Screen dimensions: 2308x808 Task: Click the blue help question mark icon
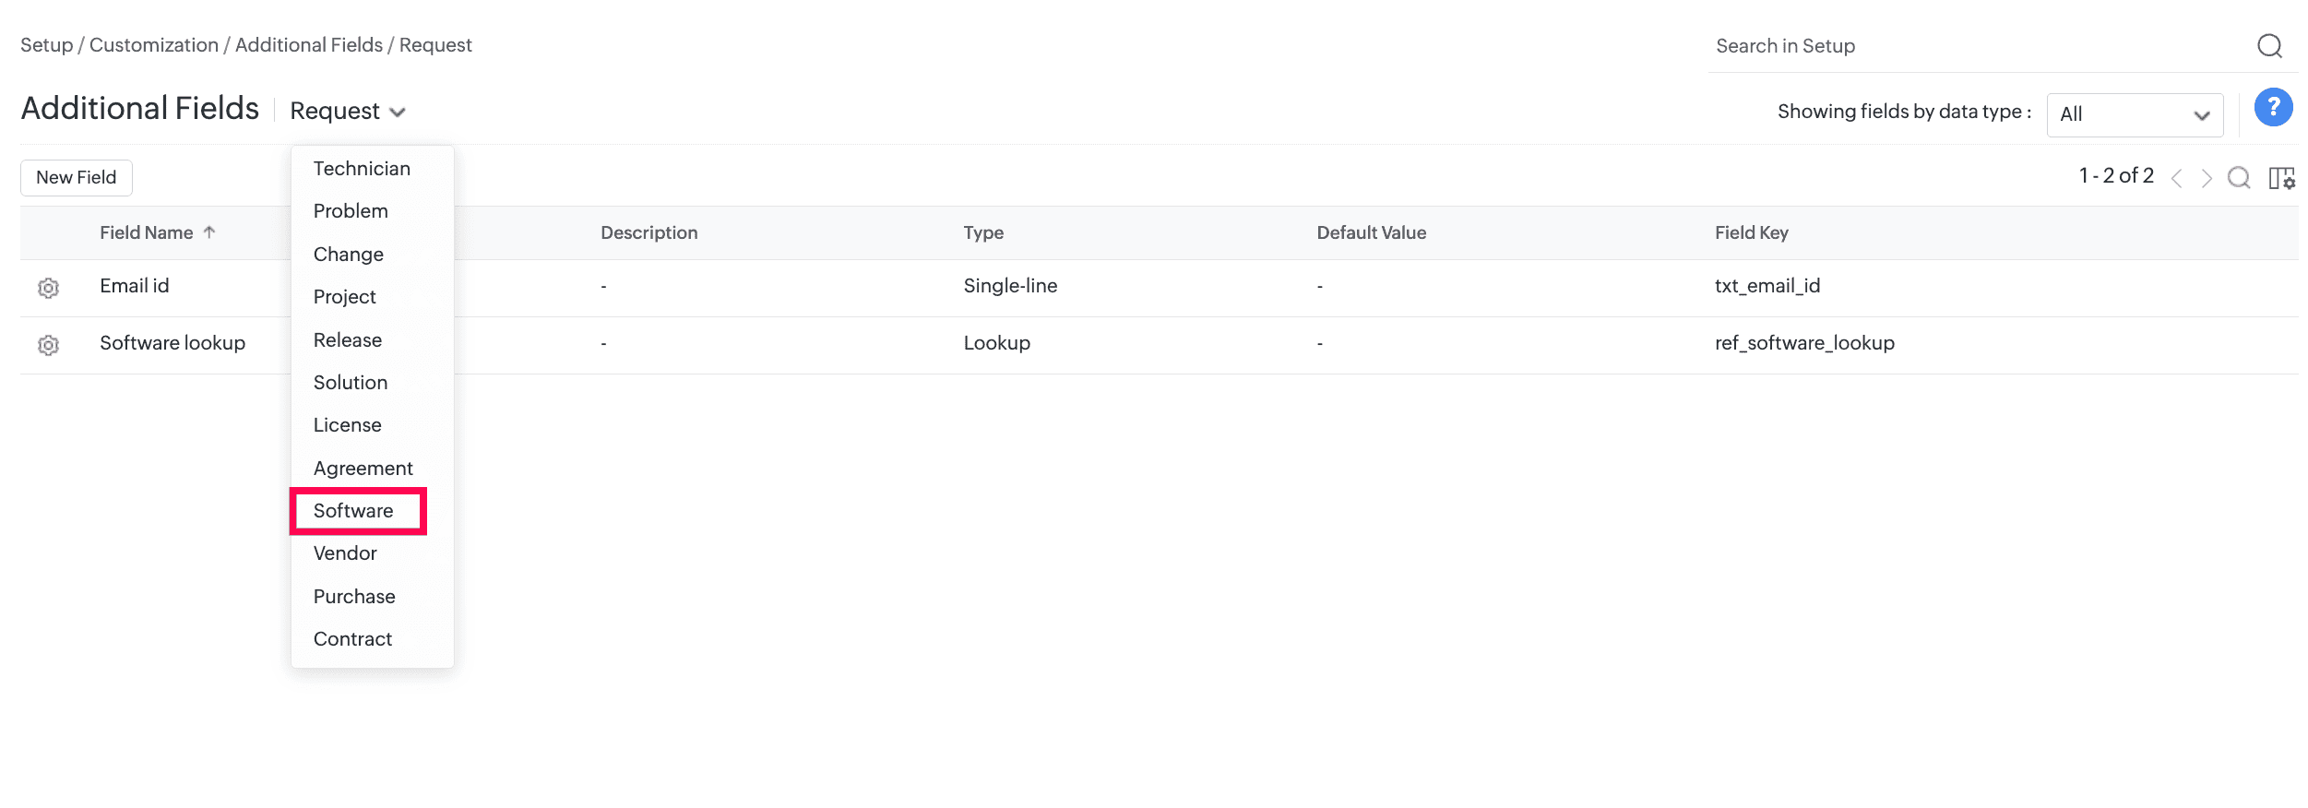[2273, 107]
